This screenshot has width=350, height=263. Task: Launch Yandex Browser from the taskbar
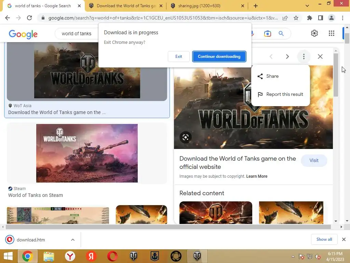click(x=70, y=256)
